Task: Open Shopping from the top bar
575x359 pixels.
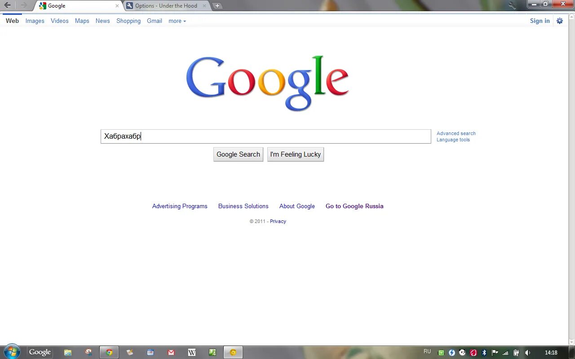Action: 128,21
